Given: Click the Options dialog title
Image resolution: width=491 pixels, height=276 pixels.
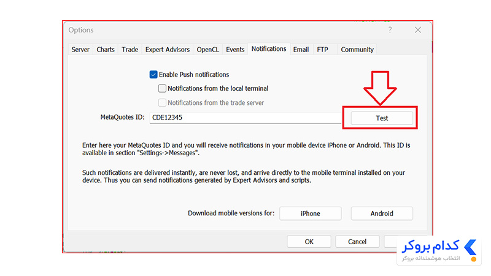Looking at the screenshot, I should [x=81, y=29].
